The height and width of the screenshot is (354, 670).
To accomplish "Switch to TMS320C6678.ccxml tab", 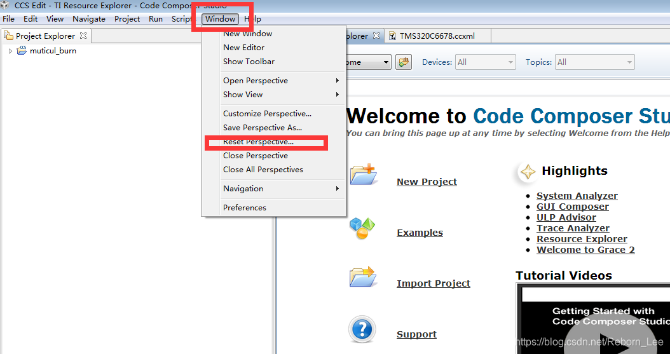I will [x=437, y=36].
